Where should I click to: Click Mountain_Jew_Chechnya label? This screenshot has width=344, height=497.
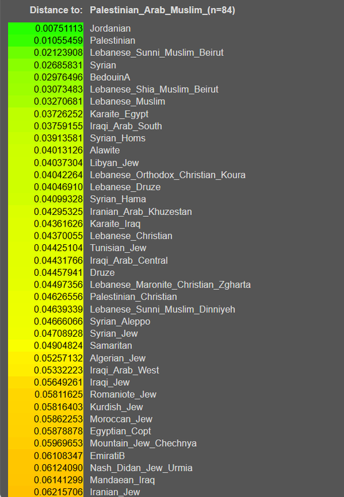[x=143, y=443]
